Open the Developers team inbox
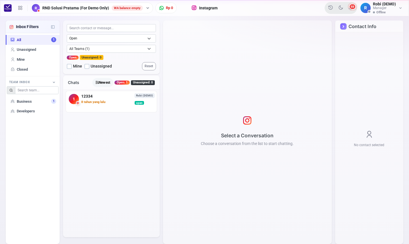Image resolution: width=409 pixels, height=244 pixels. tap(33, 111)
